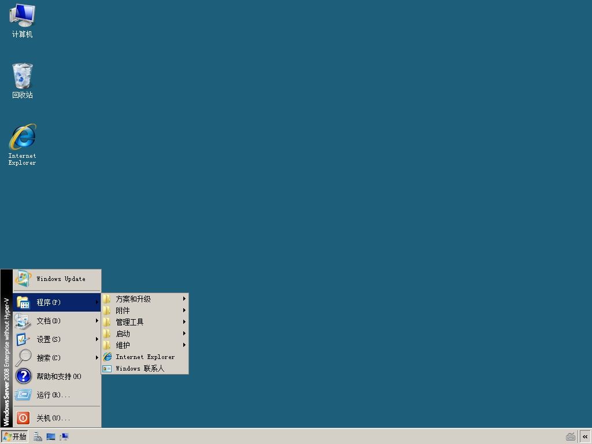This screenshot has width=592, height=444.
Task: Click the 开始 Start button
Action: pos(14,437)
